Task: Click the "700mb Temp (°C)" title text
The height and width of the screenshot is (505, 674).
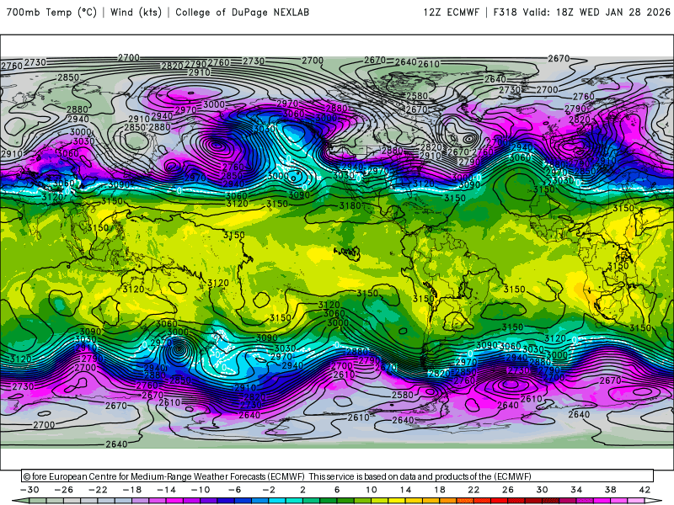Action: pyautogui.click(x=51, y=12)
